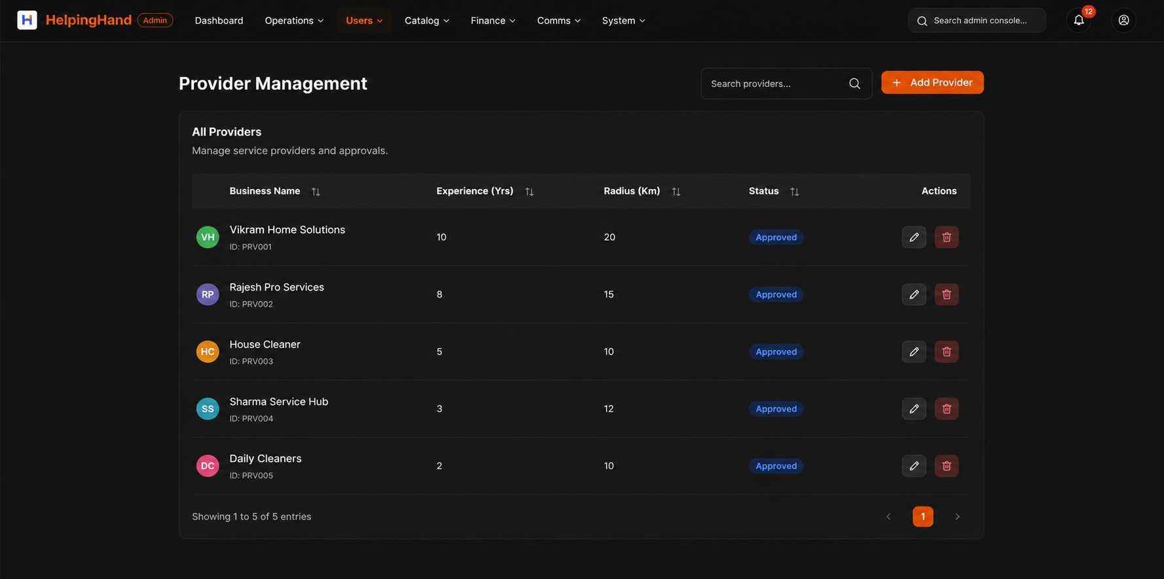Click Showing 1 to 5 entries text

[x=251, y=517]
